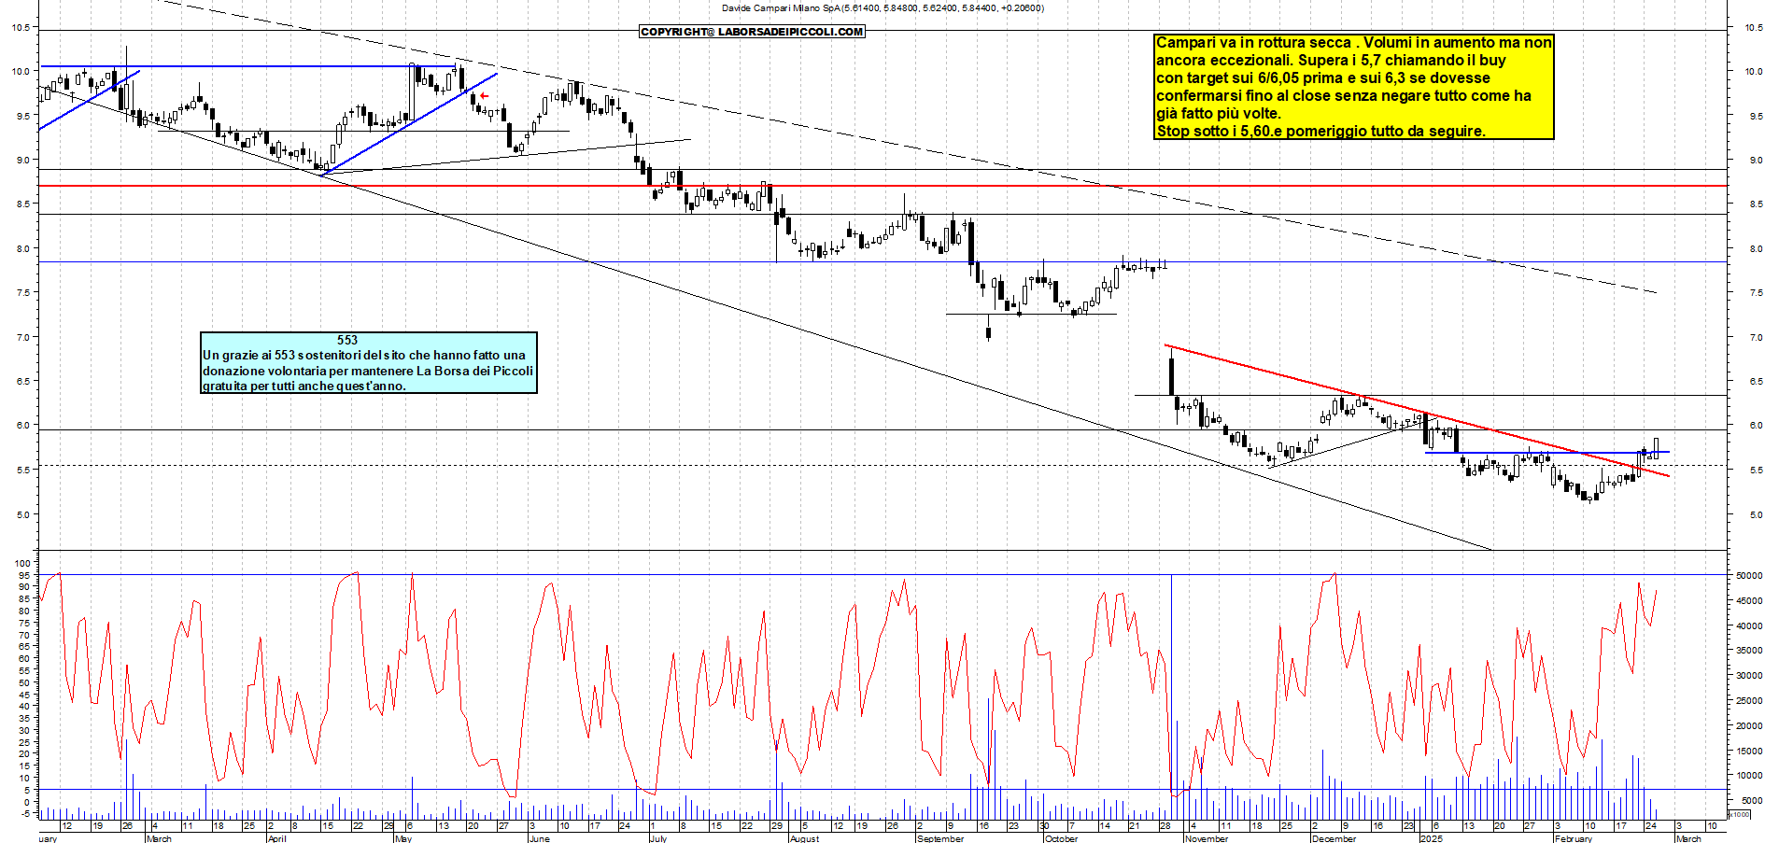1765x843 pixels.
Task: Select line 'gratuita per tutti anche quest'anno.'
Action: point(304,386)
